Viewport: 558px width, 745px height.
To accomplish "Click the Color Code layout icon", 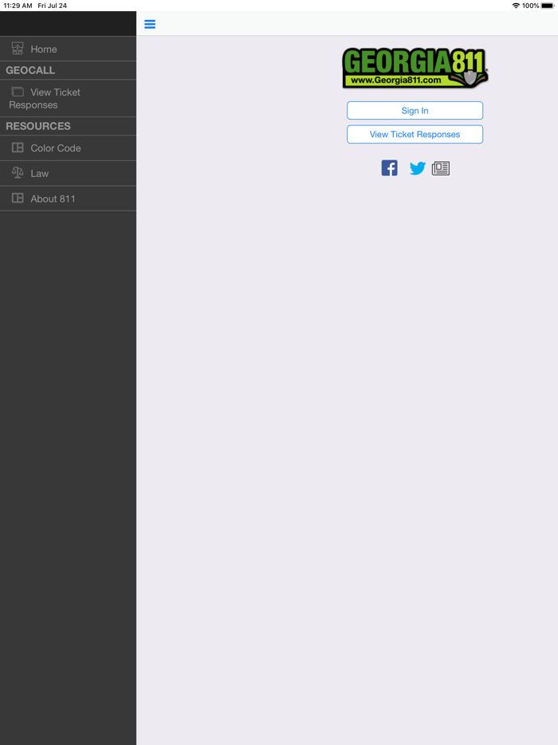I will (x=18, y=148).
